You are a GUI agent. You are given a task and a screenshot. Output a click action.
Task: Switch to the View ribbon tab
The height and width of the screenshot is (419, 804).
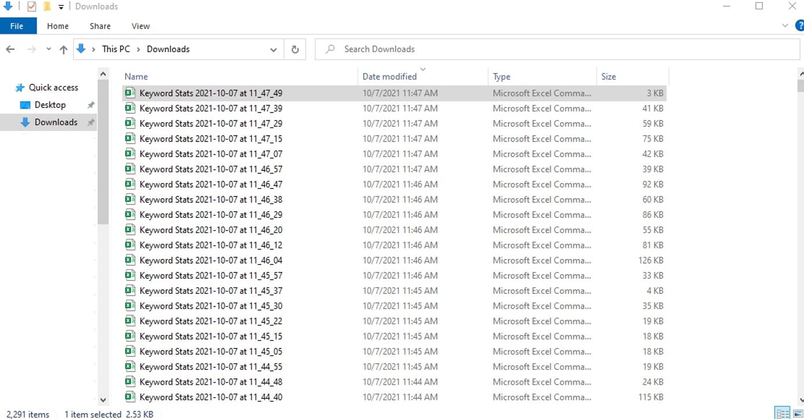(x=141, y=26)
